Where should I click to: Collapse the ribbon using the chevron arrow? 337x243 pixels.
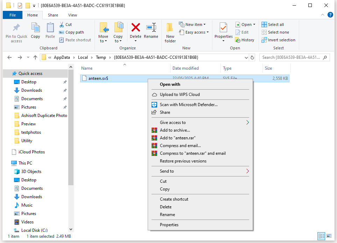click(x=322, y=15)
